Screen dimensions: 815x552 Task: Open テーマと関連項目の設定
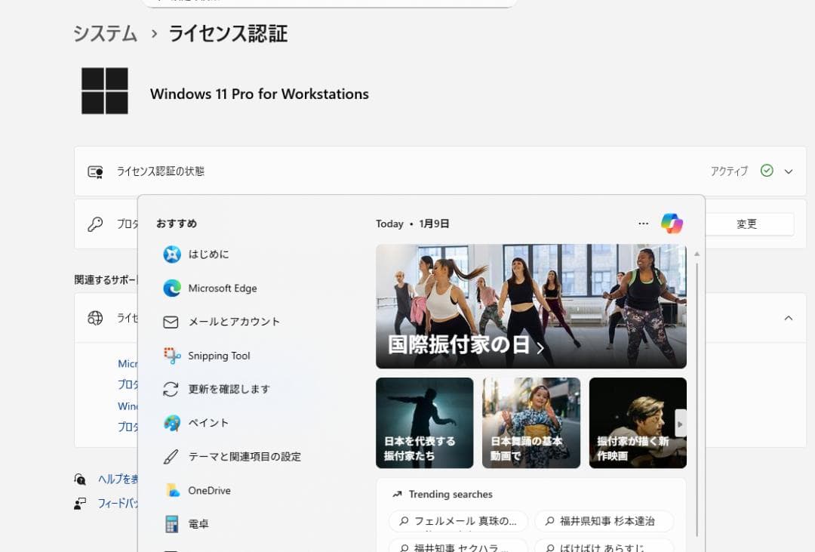(x=245, y=456)
